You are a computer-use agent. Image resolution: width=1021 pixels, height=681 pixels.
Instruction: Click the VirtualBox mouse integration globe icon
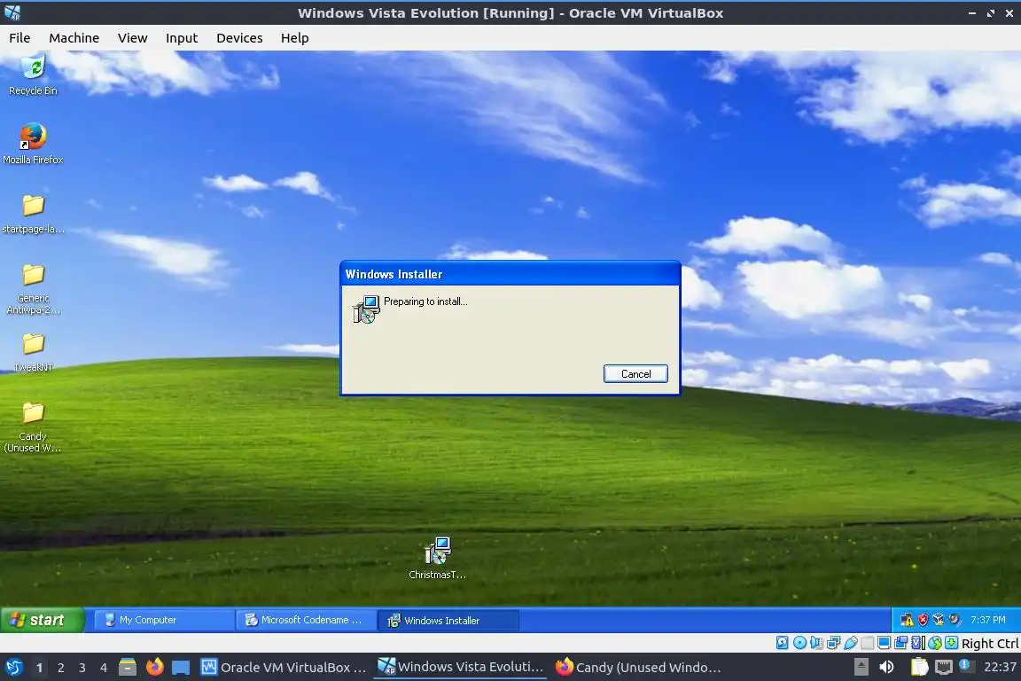click(x=935, y=643)
